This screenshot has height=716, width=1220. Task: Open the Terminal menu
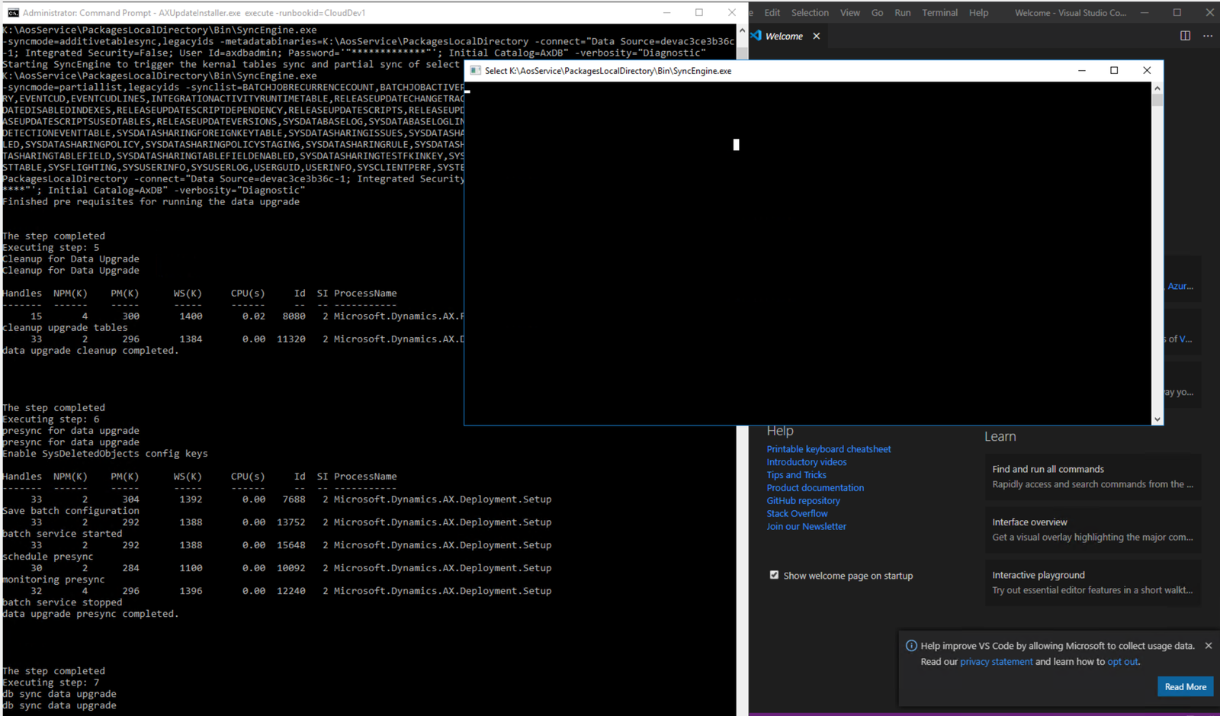coord(939,13)
